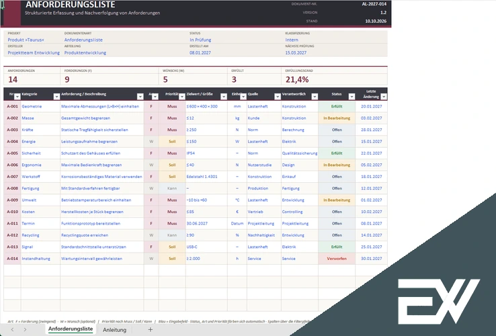Select the Ersteller cell Projektteam Entwicklung

point(34,53)
